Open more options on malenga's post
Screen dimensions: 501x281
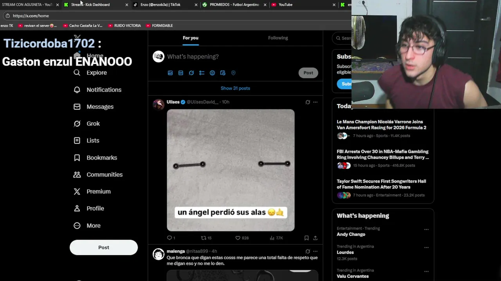click(315, 251)
